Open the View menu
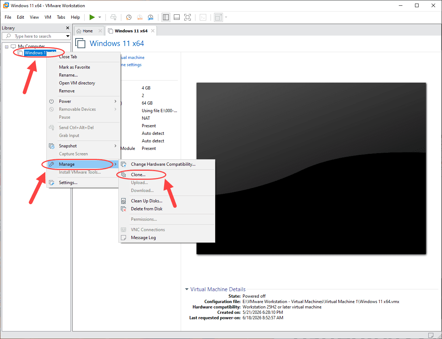The image size is (442, 339). pyautogui.click(x=34, y=17)
